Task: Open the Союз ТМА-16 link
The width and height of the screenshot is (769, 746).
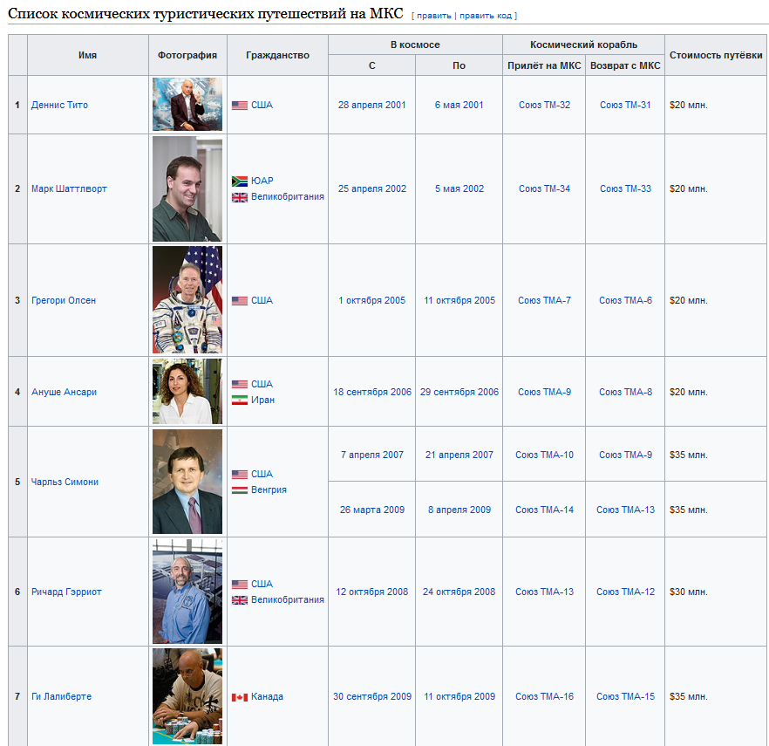Action: [x=544, y=696]
